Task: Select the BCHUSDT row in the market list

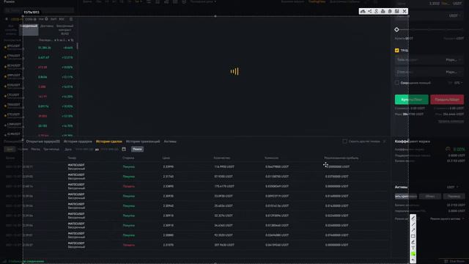Action: [39, 67]
